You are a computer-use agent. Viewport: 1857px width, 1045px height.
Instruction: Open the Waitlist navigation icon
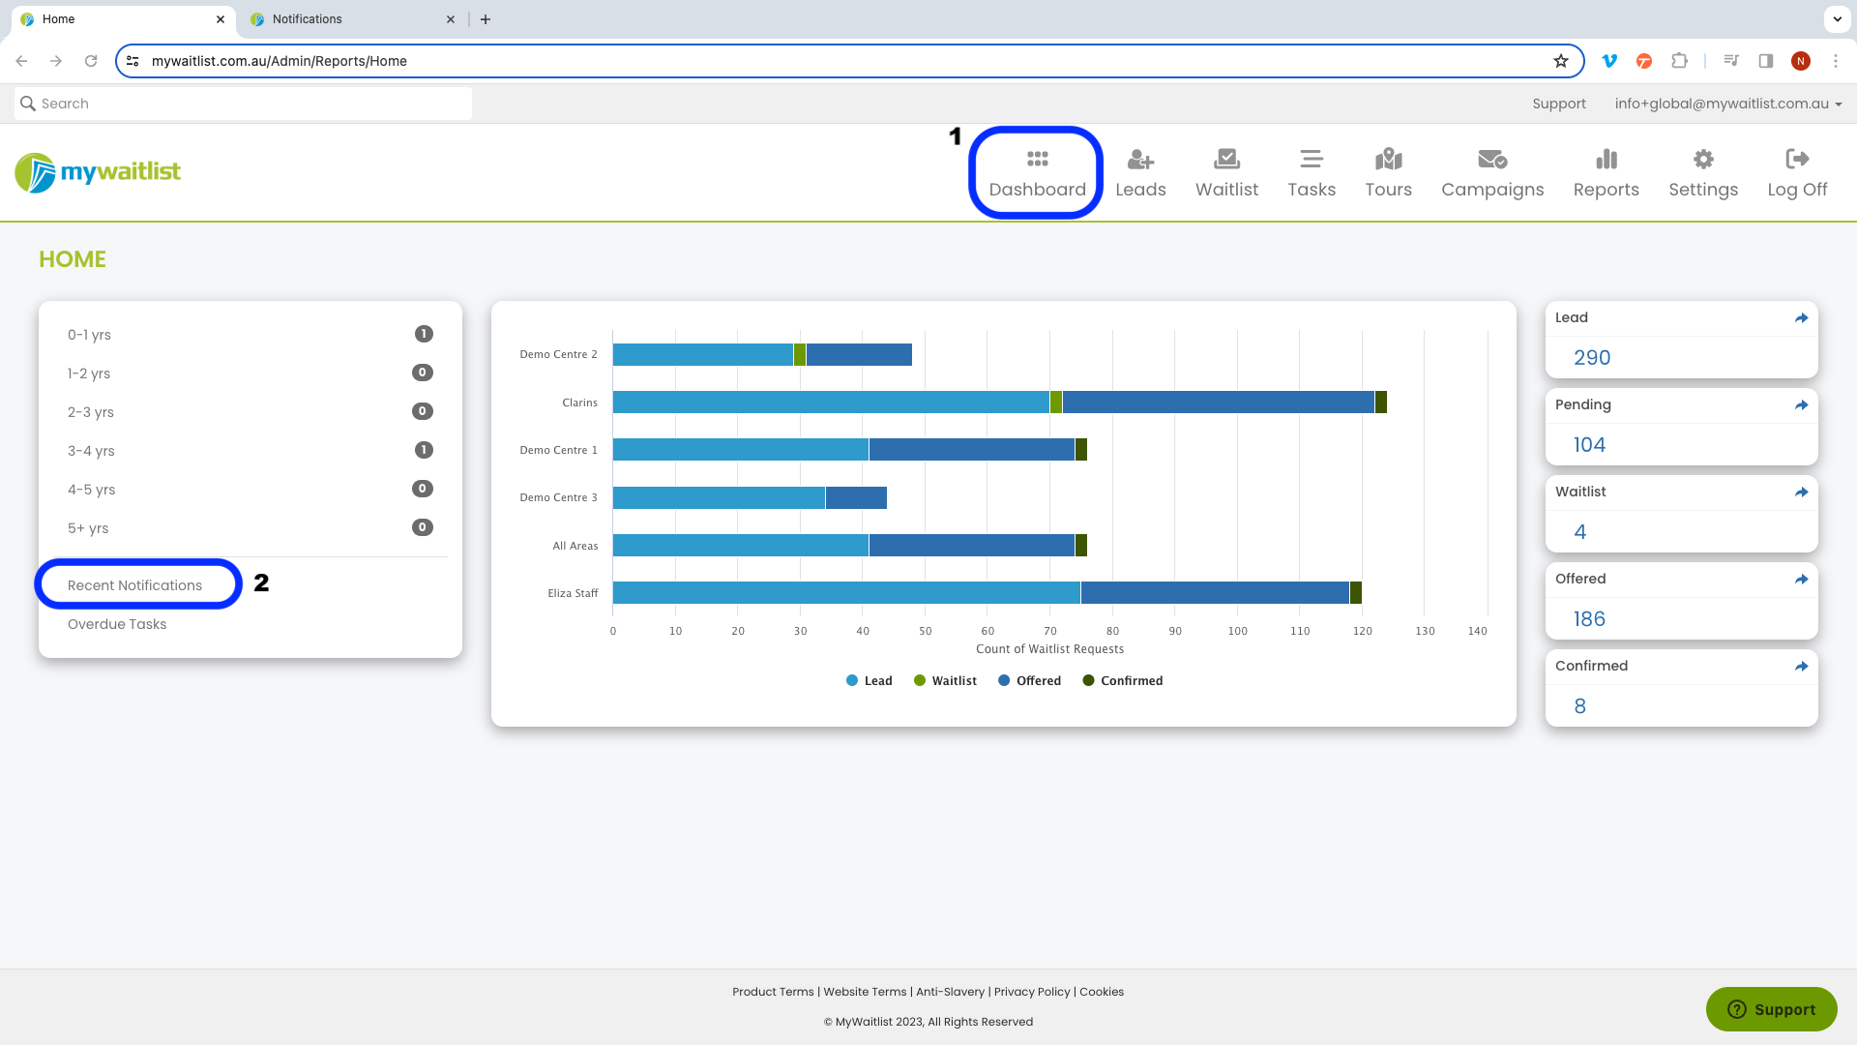[x=1226, y=159]
